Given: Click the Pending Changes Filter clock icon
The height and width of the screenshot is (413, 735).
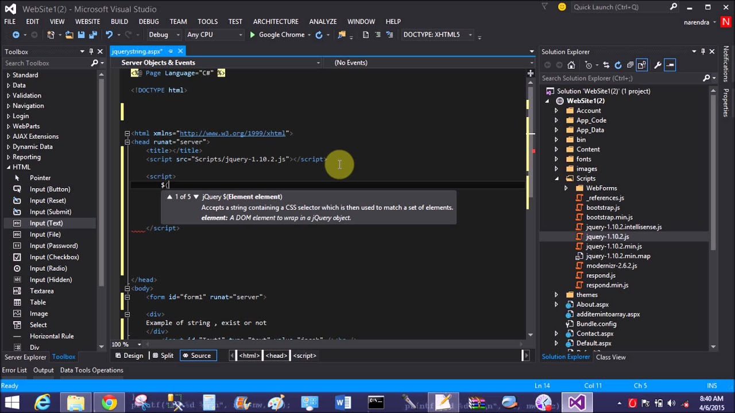Looking at the screenshot, I should pyautogui.click(x=589, y=65).
